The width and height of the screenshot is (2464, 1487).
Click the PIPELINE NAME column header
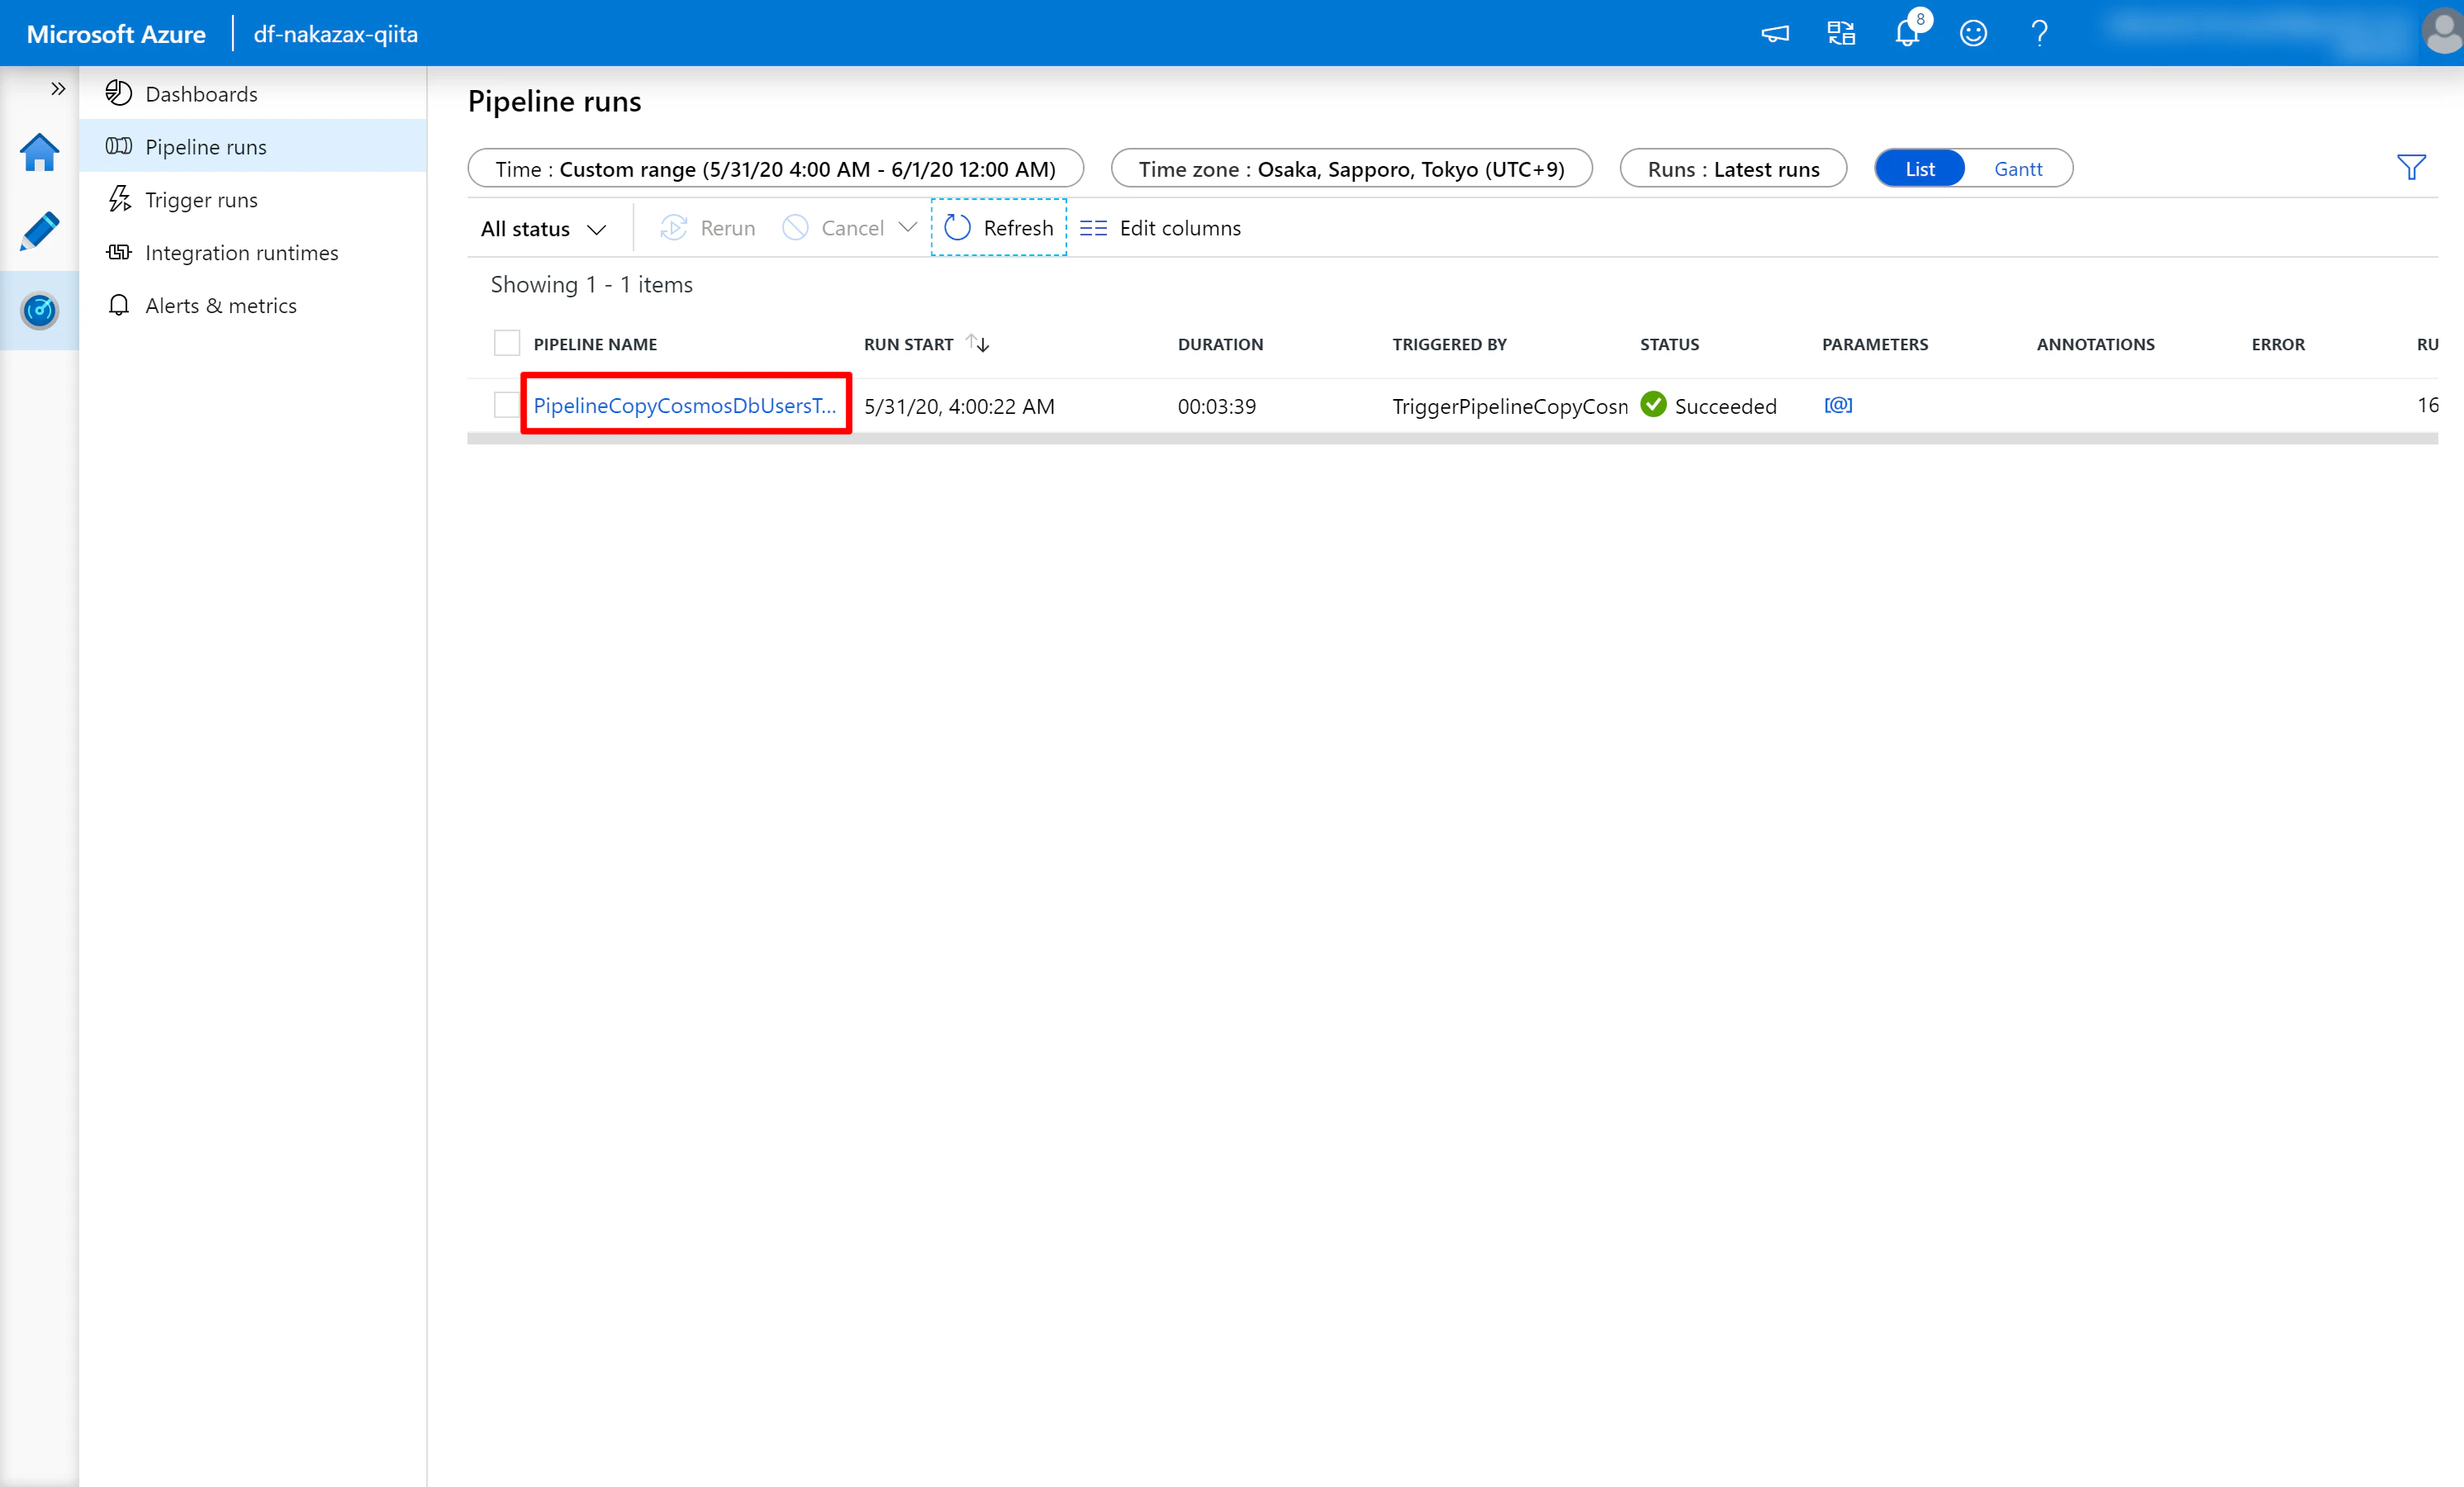tap(595, 344)
